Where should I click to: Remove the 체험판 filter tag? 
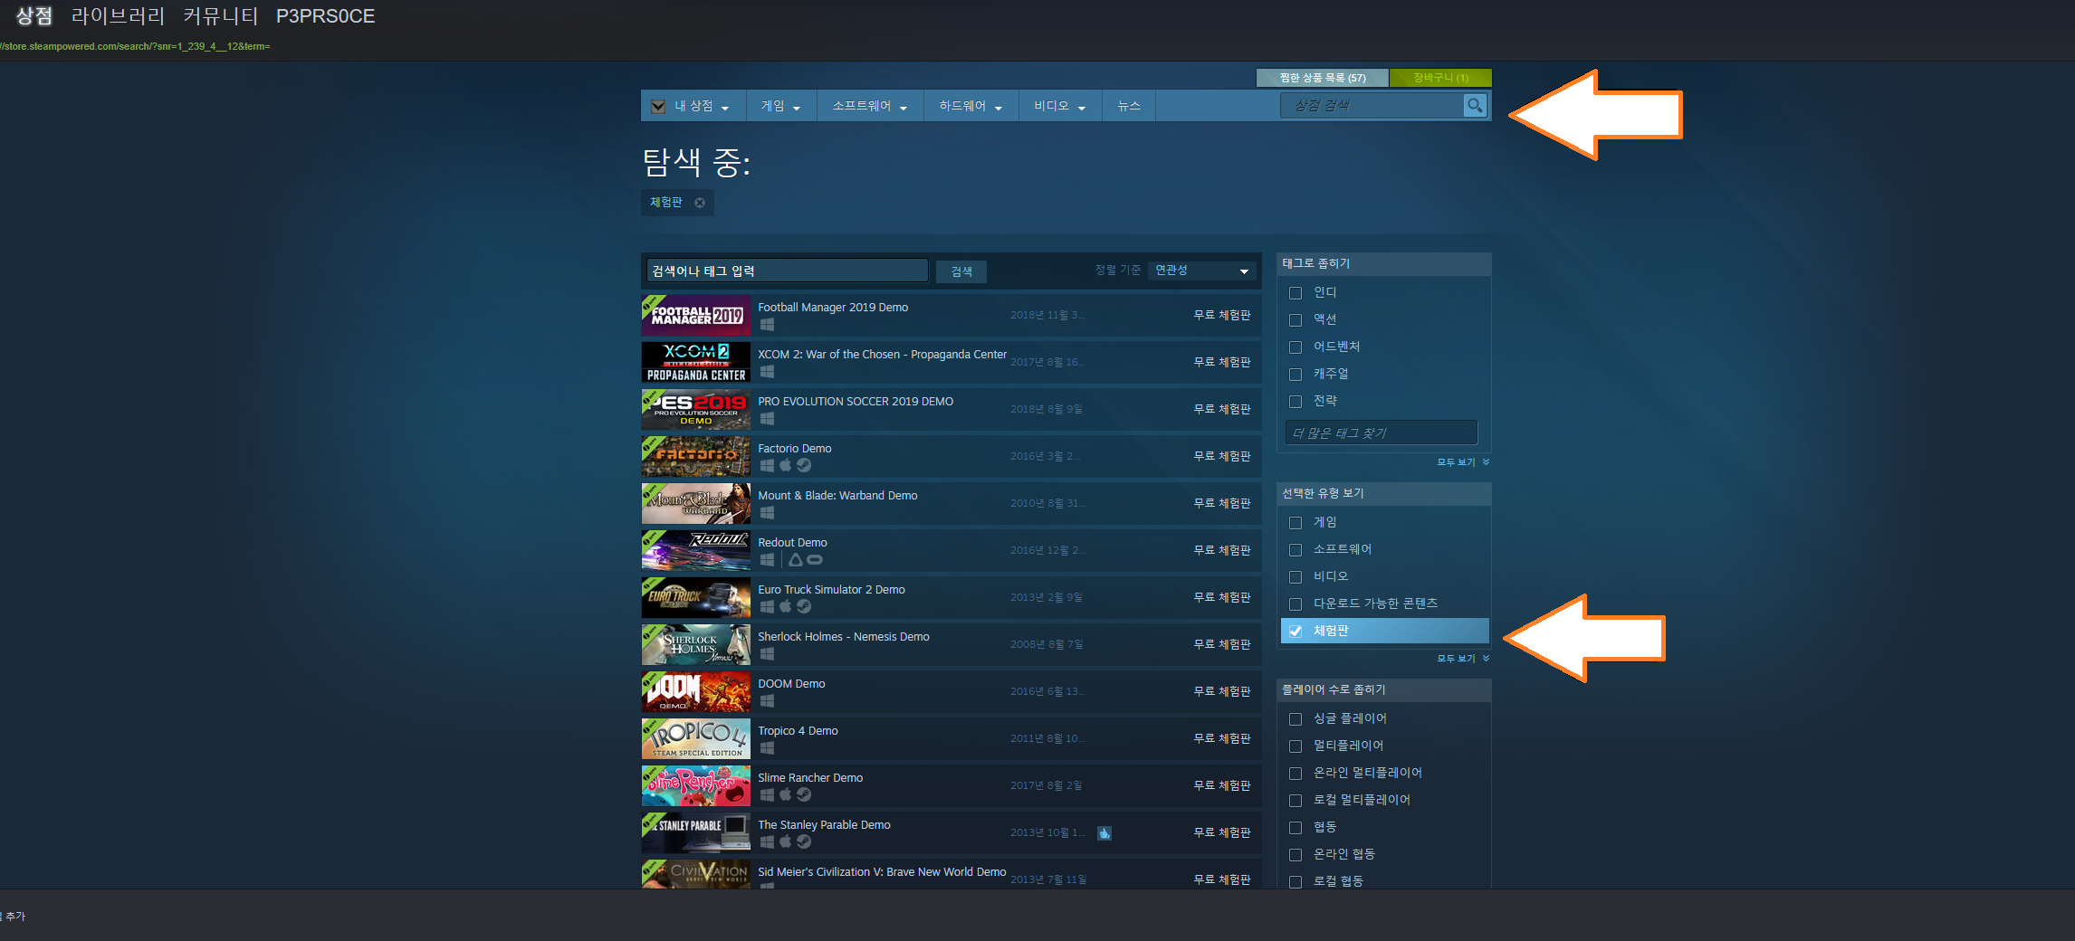(x=700, y=203)
